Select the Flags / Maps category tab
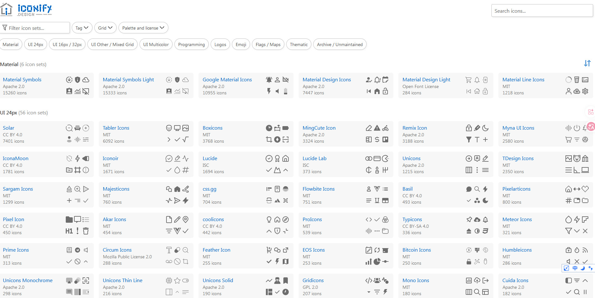This screenshot has width=595, height=298. click(x=268, y=44)
